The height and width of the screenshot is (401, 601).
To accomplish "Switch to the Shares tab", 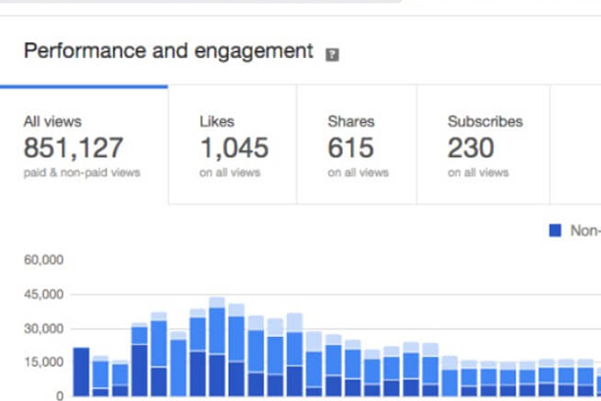I will tap(356, 145).
